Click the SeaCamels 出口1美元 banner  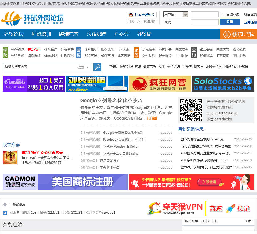[34, 84]
